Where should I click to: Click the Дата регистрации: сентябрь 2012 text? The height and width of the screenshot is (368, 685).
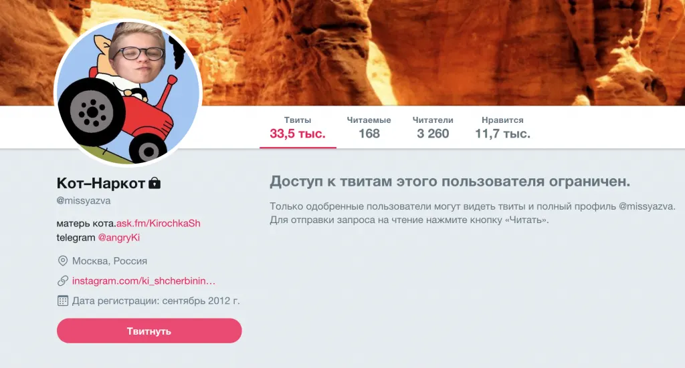pyautogui.click(x=156, y=301)
